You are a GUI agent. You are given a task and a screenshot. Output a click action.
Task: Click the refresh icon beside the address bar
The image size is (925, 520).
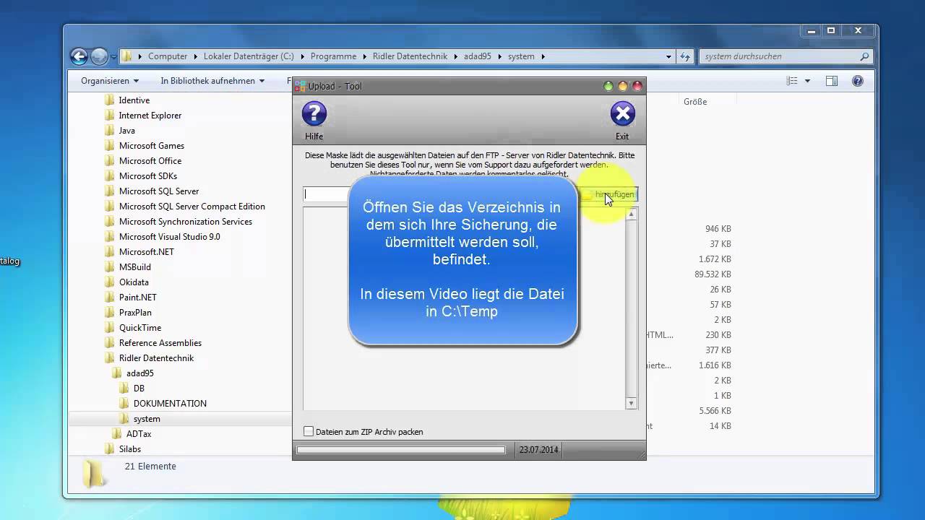[x=686, y=56]
